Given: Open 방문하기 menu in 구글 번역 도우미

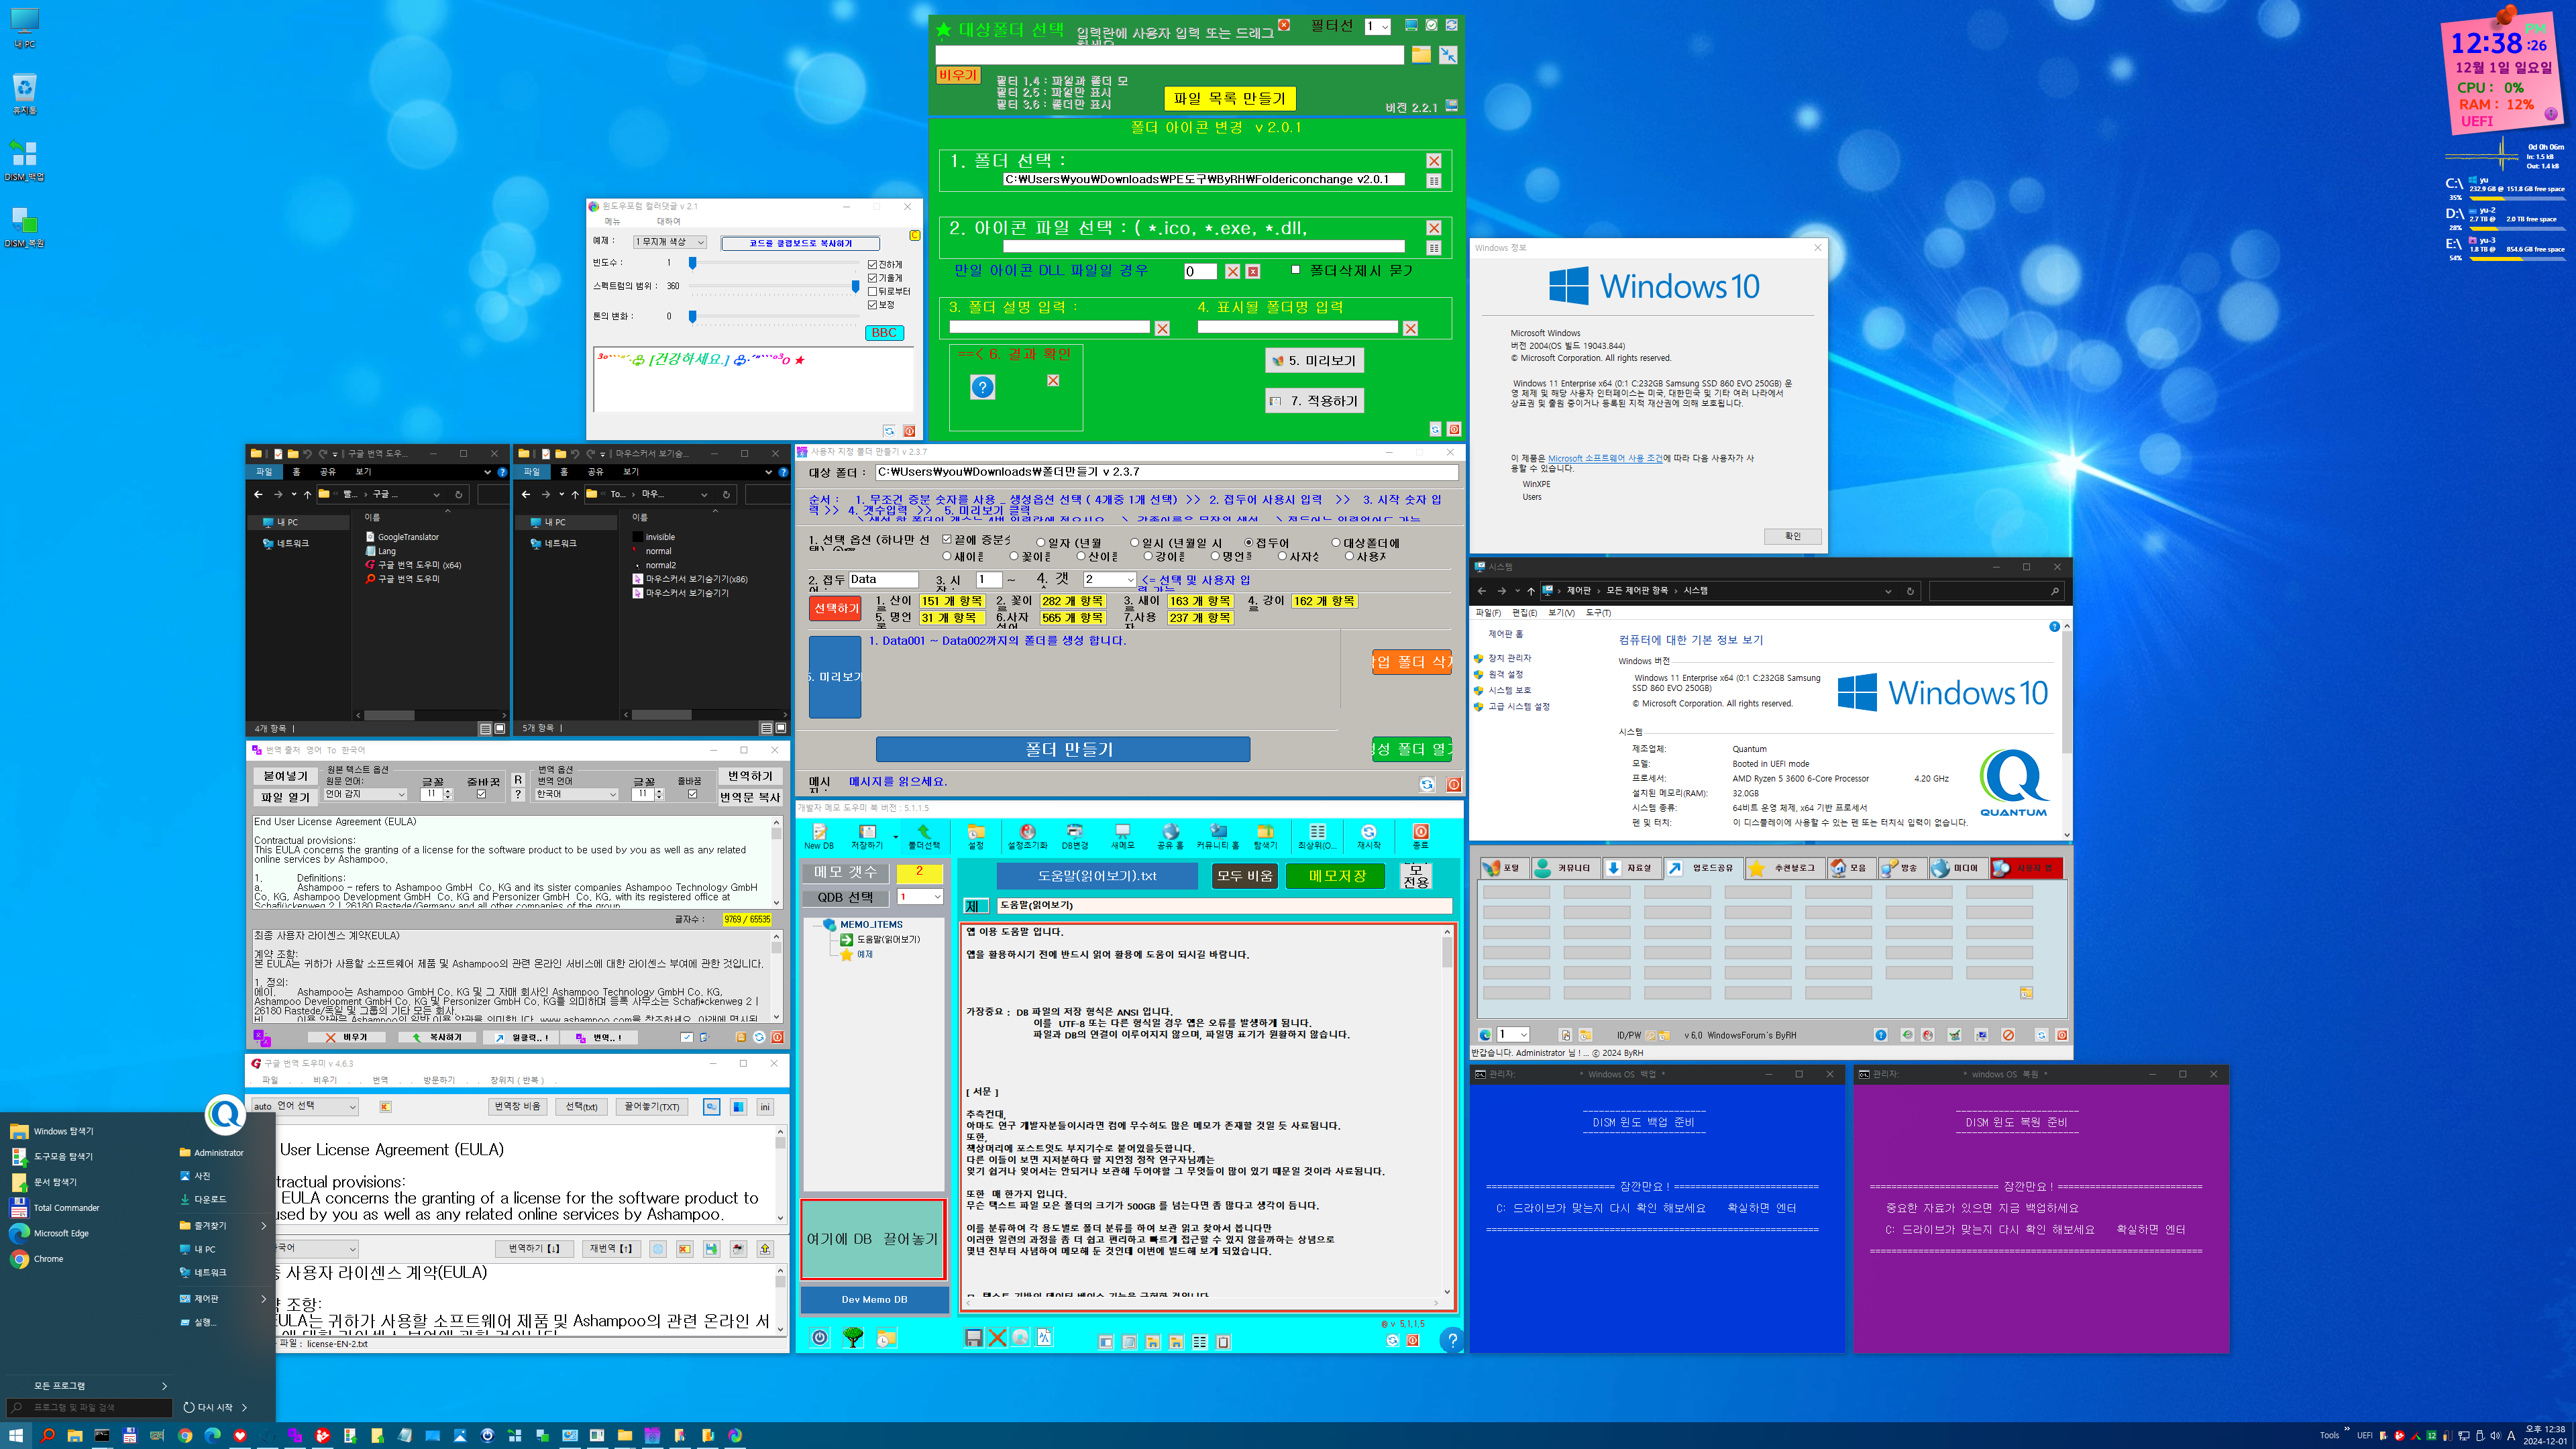Looking at the screenshot, I should click(x=439, y=1080).
